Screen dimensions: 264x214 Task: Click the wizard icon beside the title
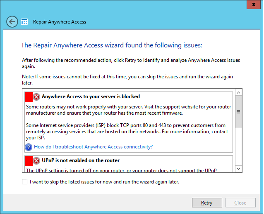(24, 22)
